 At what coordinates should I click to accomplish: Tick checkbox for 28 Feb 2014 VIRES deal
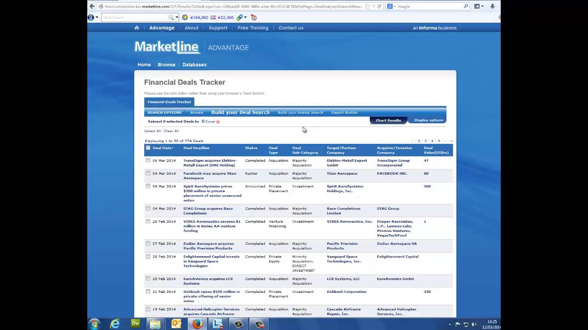(148, 221)
